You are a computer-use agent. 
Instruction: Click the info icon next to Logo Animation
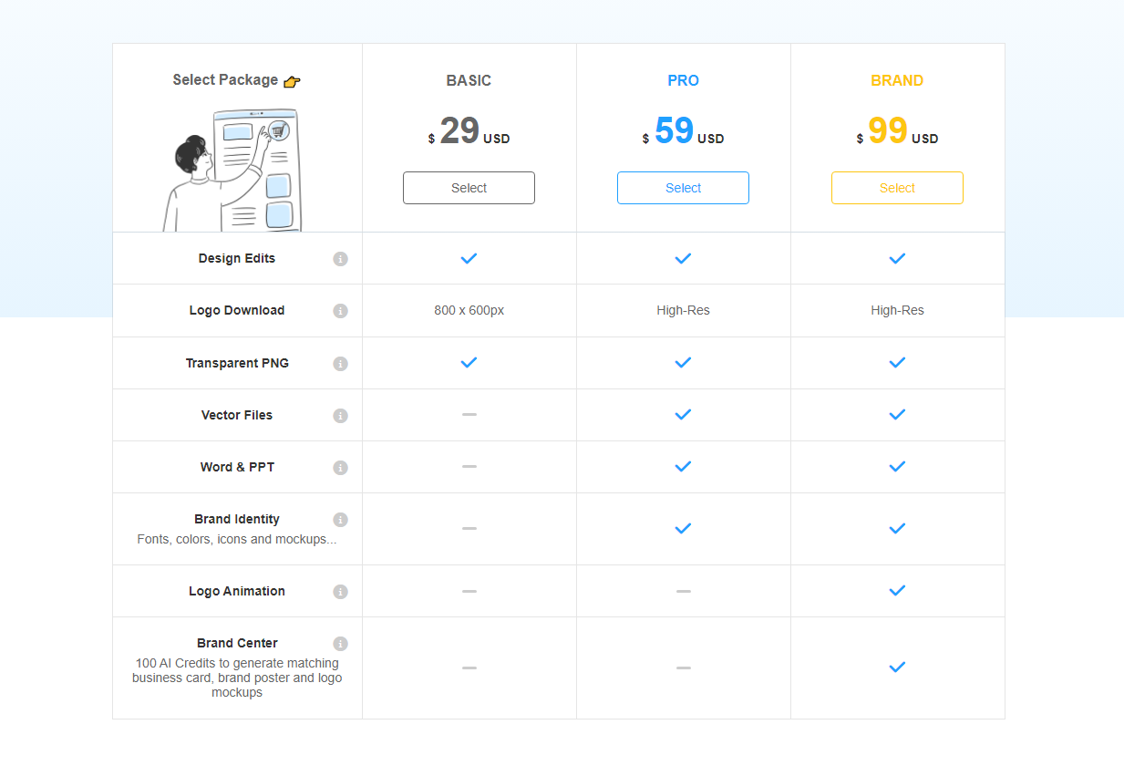coord(340,592)
